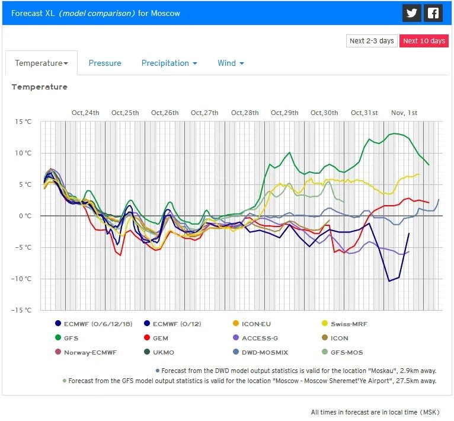The width and height of the screenshot is (454, 421).
Task: Click the DWD-MOSMIX legend label
Action: pyautogui.click(x=265, y=352)
